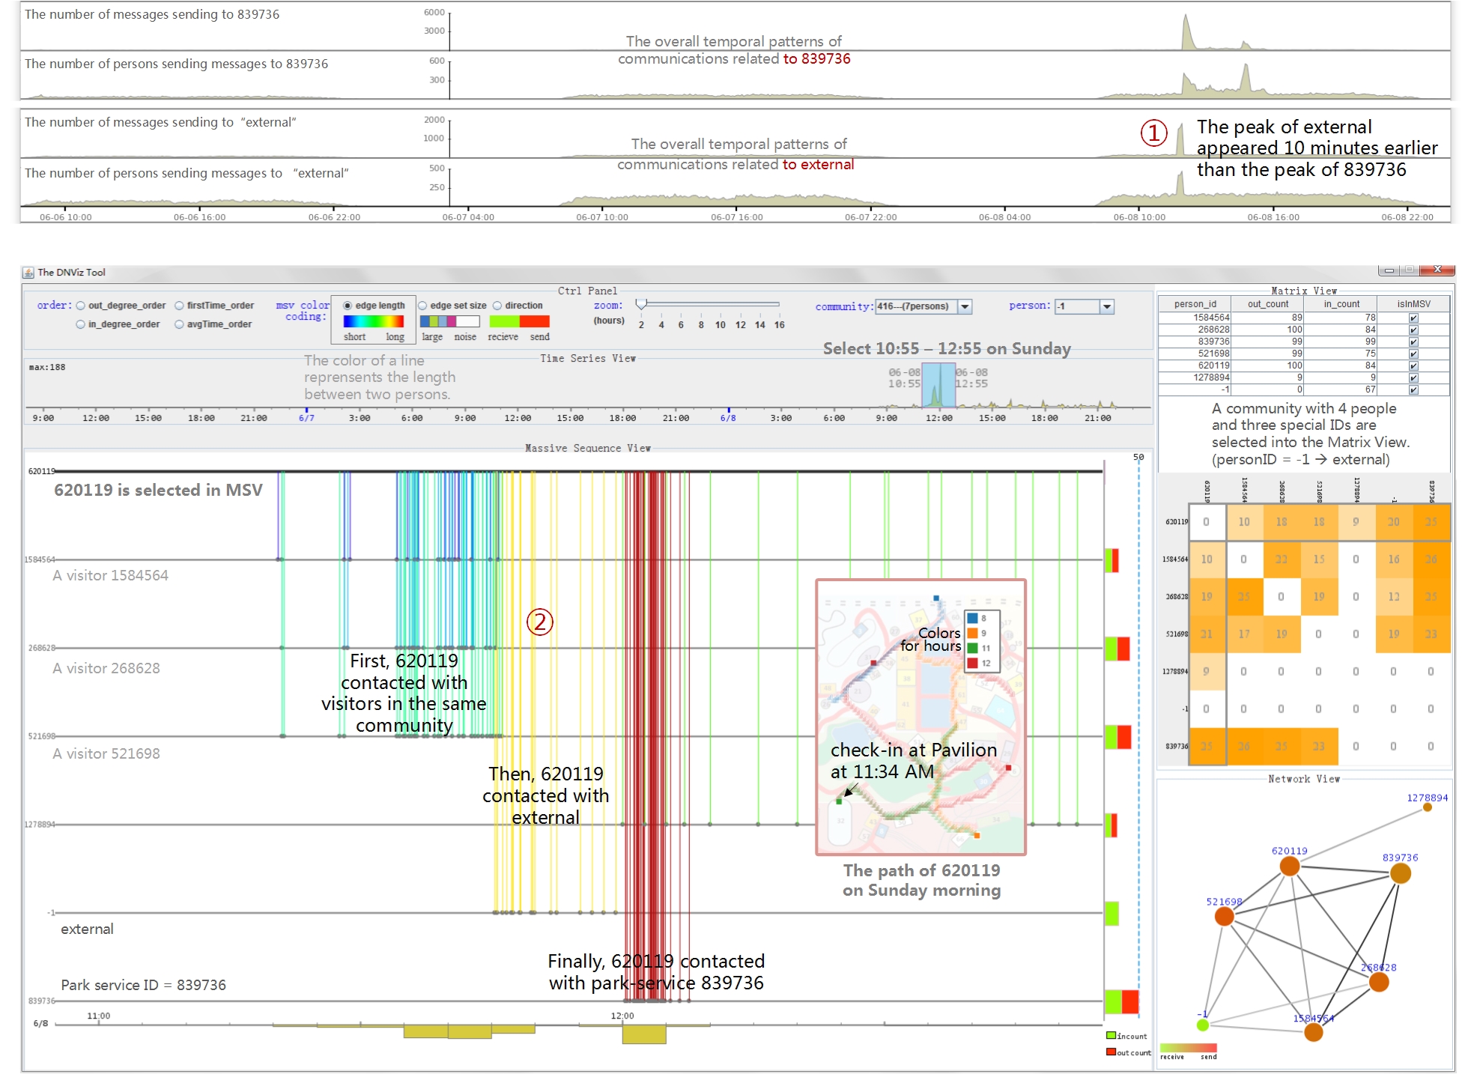Click the 839736 node in Network View

pyautogui.click(x=1400, y=873)
